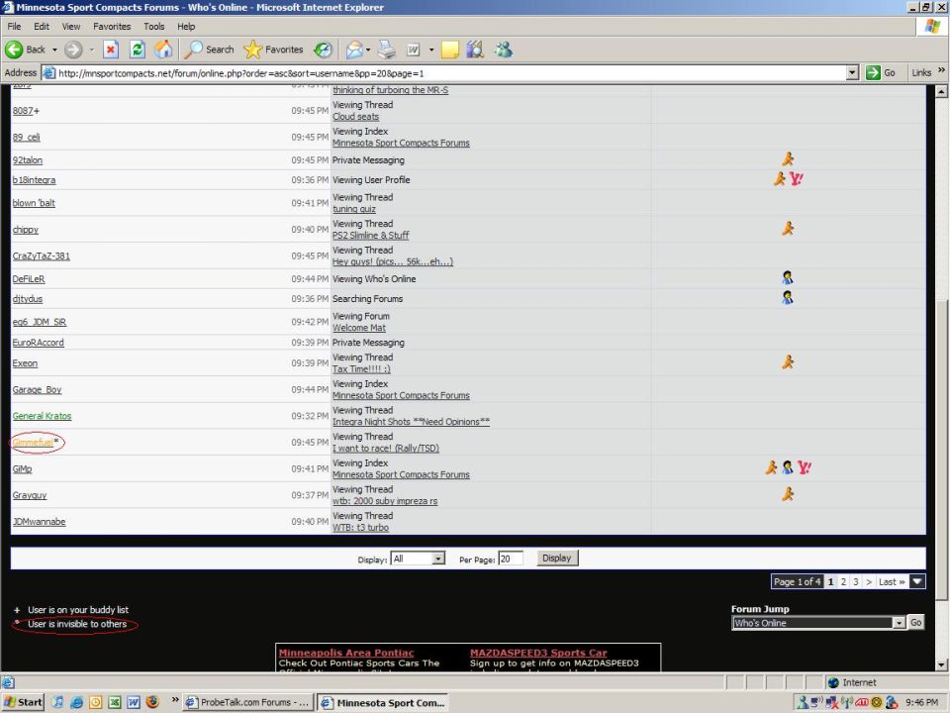
Task: Open Edit button dropdown arrow
Action: pos(431,50)
